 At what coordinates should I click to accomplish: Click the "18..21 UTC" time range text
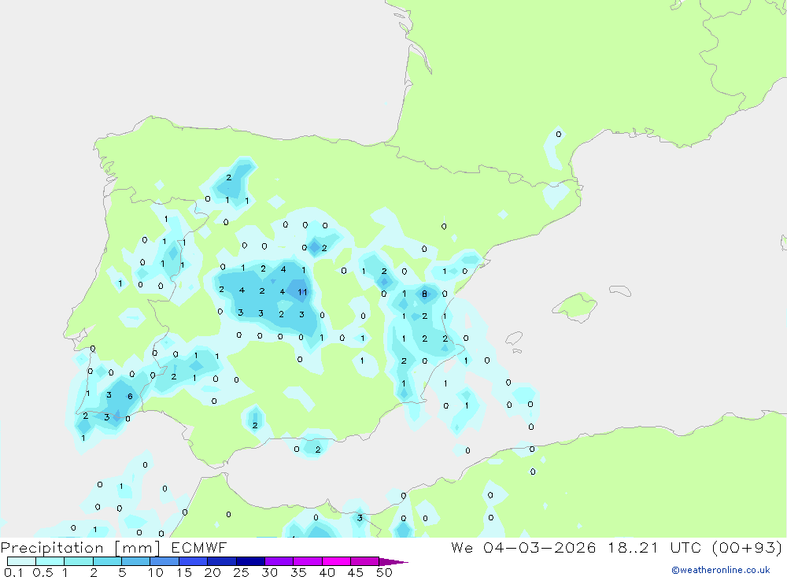[654, 548]
